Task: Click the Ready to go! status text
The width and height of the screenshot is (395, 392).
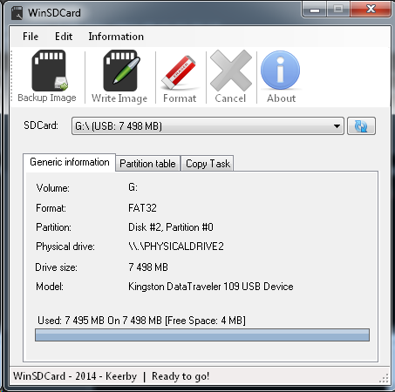Action: (180, 376)
